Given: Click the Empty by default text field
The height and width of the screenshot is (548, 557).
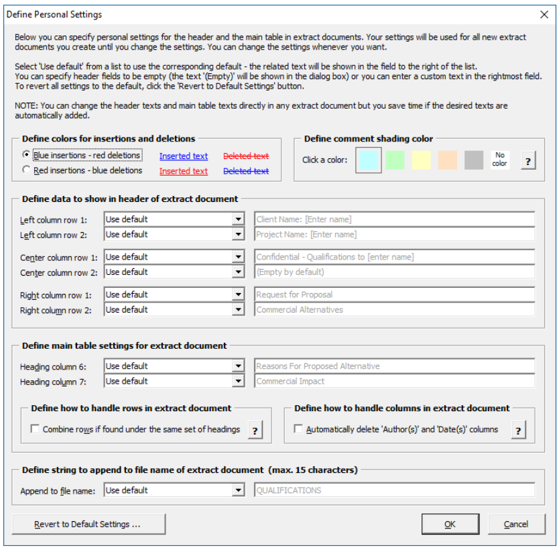Looking at the screenshot, I should click(394, 272).
